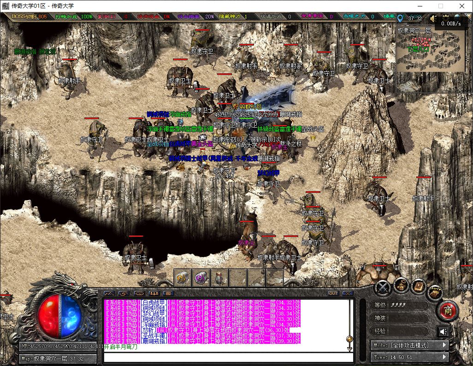
Task: Click the 全身幸运 stat label
Action: [x=312, y=16]
